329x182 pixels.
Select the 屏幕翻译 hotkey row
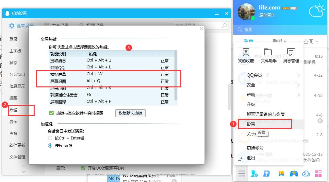click(112, 102)
